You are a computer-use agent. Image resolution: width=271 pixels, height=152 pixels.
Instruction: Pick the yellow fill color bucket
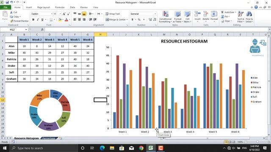[x=60, y=20]
